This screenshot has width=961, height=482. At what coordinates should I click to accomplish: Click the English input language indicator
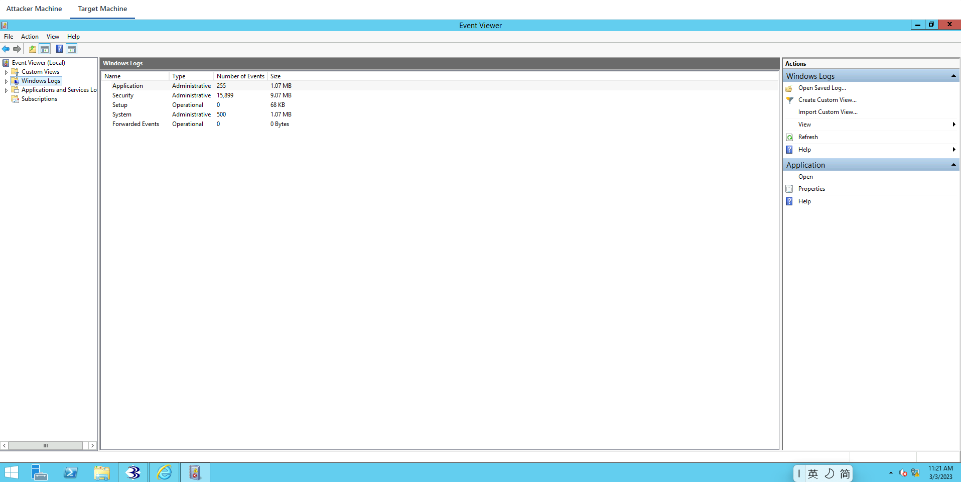click(813, 473)
